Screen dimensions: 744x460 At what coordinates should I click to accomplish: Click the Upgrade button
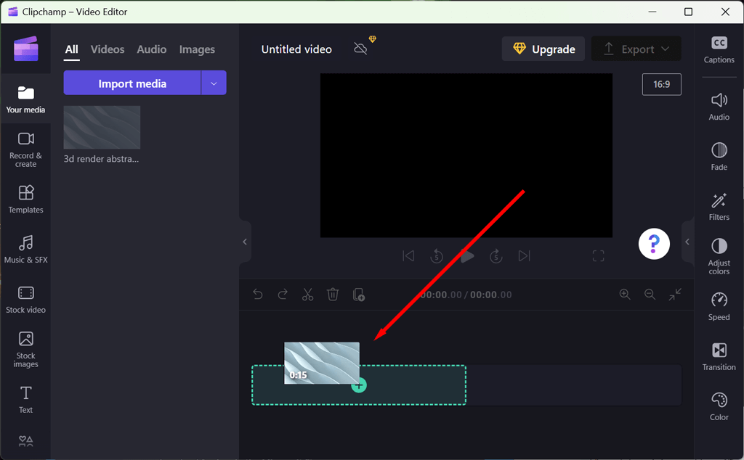543,49
